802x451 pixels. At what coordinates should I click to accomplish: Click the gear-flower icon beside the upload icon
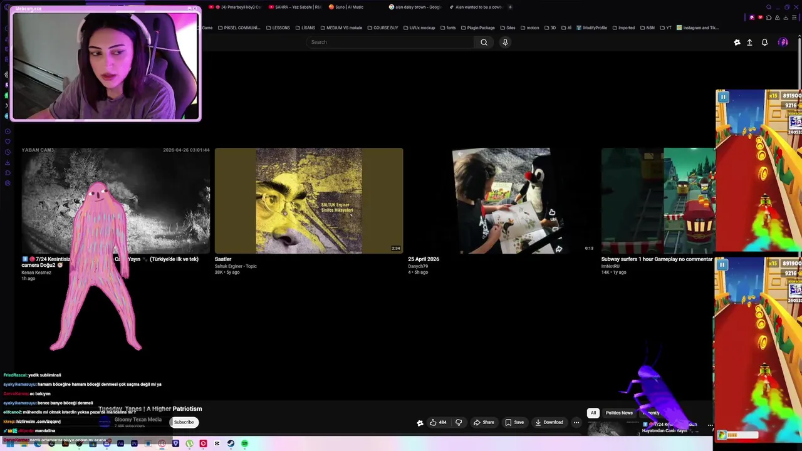tap(737, 42)
